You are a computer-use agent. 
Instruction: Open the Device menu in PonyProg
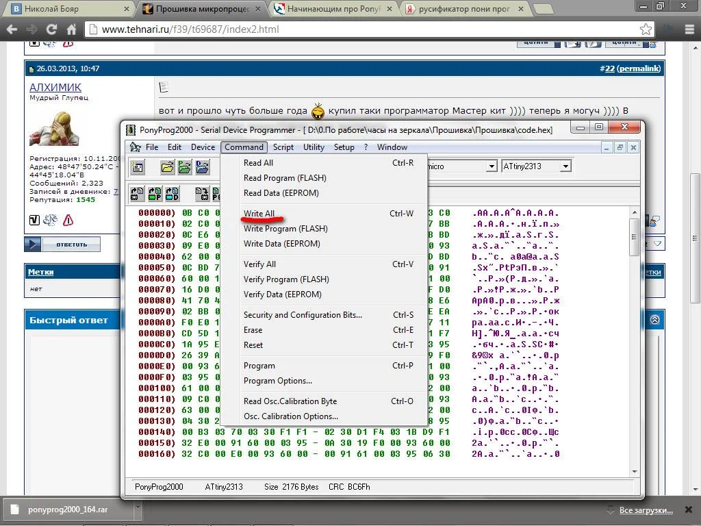(203, 147)
